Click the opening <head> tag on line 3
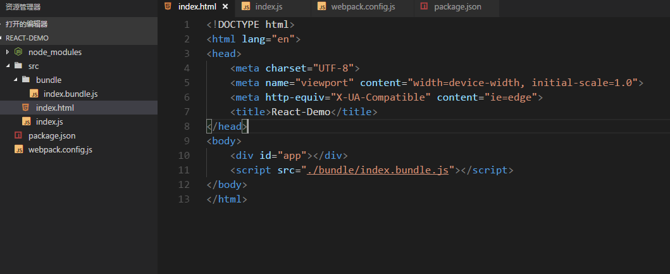The width and height of the screenshot is (670, 274). 224,53
